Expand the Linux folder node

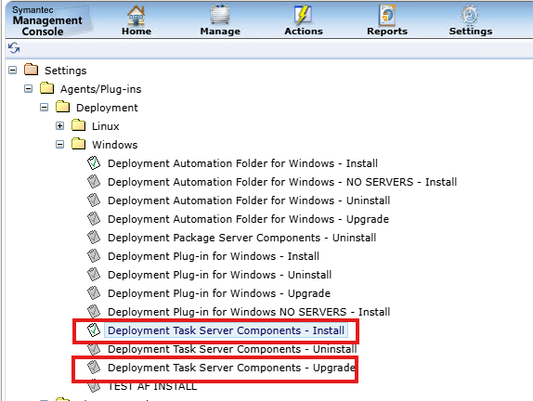[59, 126]
